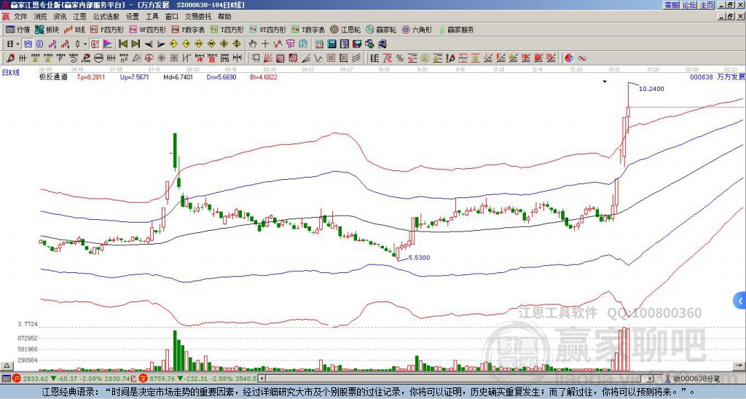Screen dimensions: 746x399
Task: Click the black left arrow icon
Action: [149, 44]
